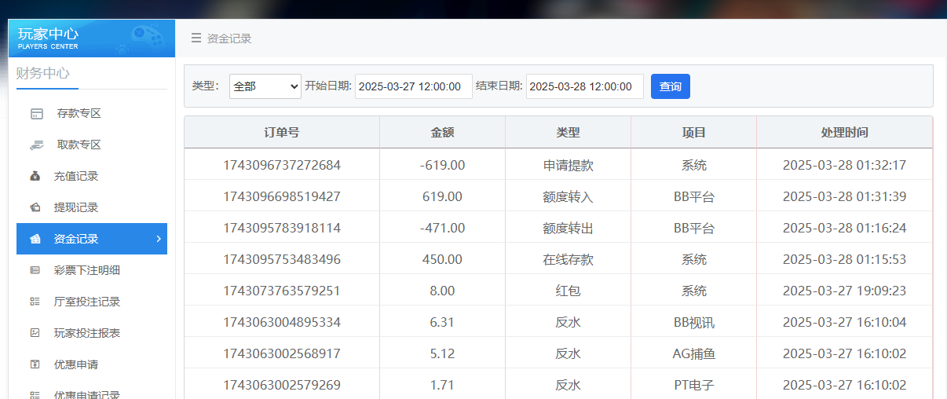Click the 厅室投注记录 icon
This screenshot has width=947, height=399.
[35, 302]
